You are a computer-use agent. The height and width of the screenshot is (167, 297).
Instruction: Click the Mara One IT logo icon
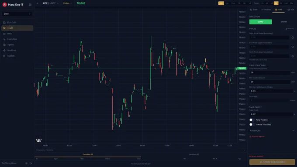4,4
